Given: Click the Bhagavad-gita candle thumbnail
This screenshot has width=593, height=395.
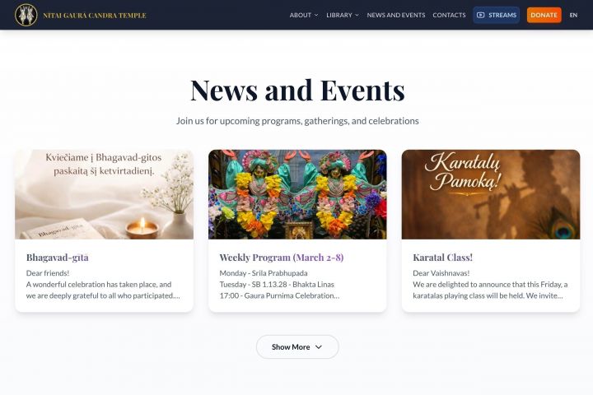Looking at the screenshot, I should 104,194.
